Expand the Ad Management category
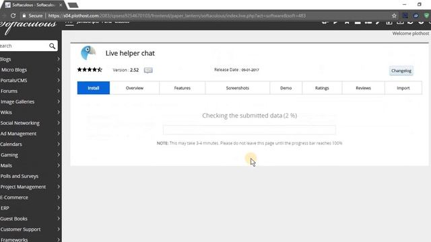 [59, 134]
